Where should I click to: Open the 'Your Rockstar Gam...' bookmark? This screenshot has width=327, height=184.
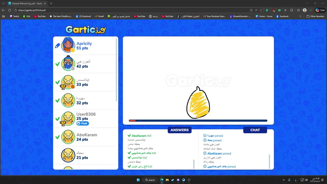(214, 16)
